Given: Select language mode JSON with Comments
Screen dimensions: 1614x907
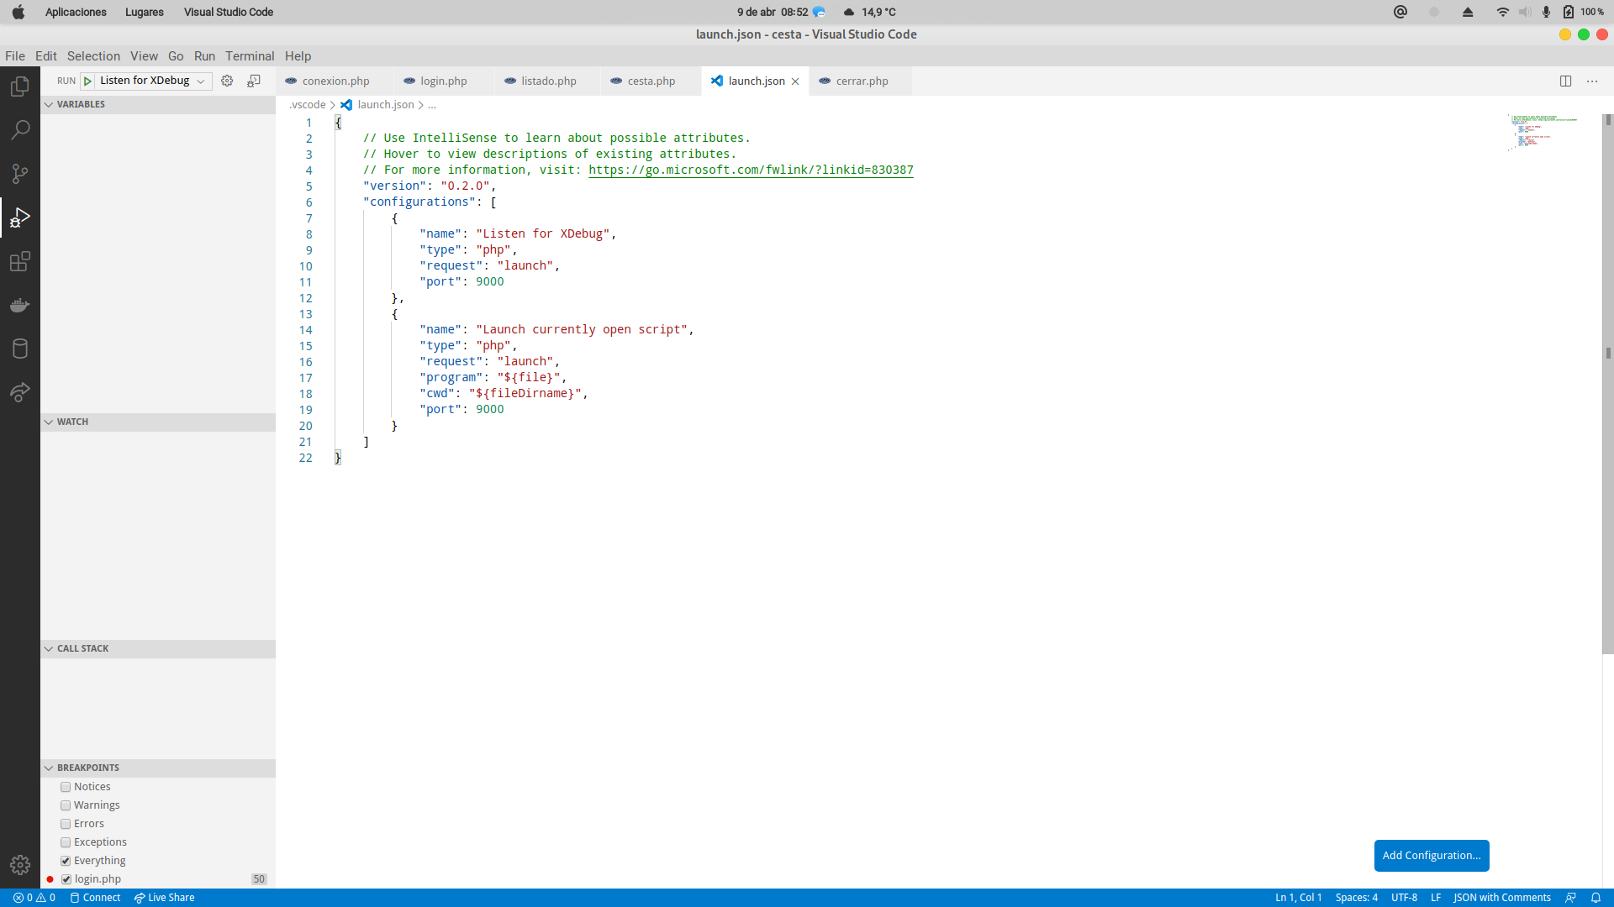Looking at the screenshot, I should coord(1501,898).
